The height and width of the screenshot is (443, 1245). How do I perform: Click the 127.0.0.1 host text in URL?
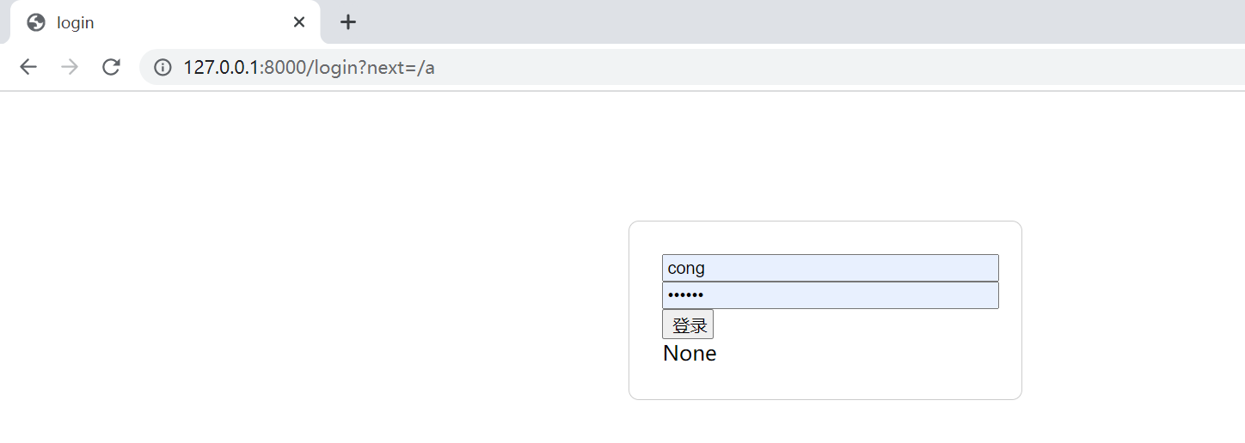[221, 67]
